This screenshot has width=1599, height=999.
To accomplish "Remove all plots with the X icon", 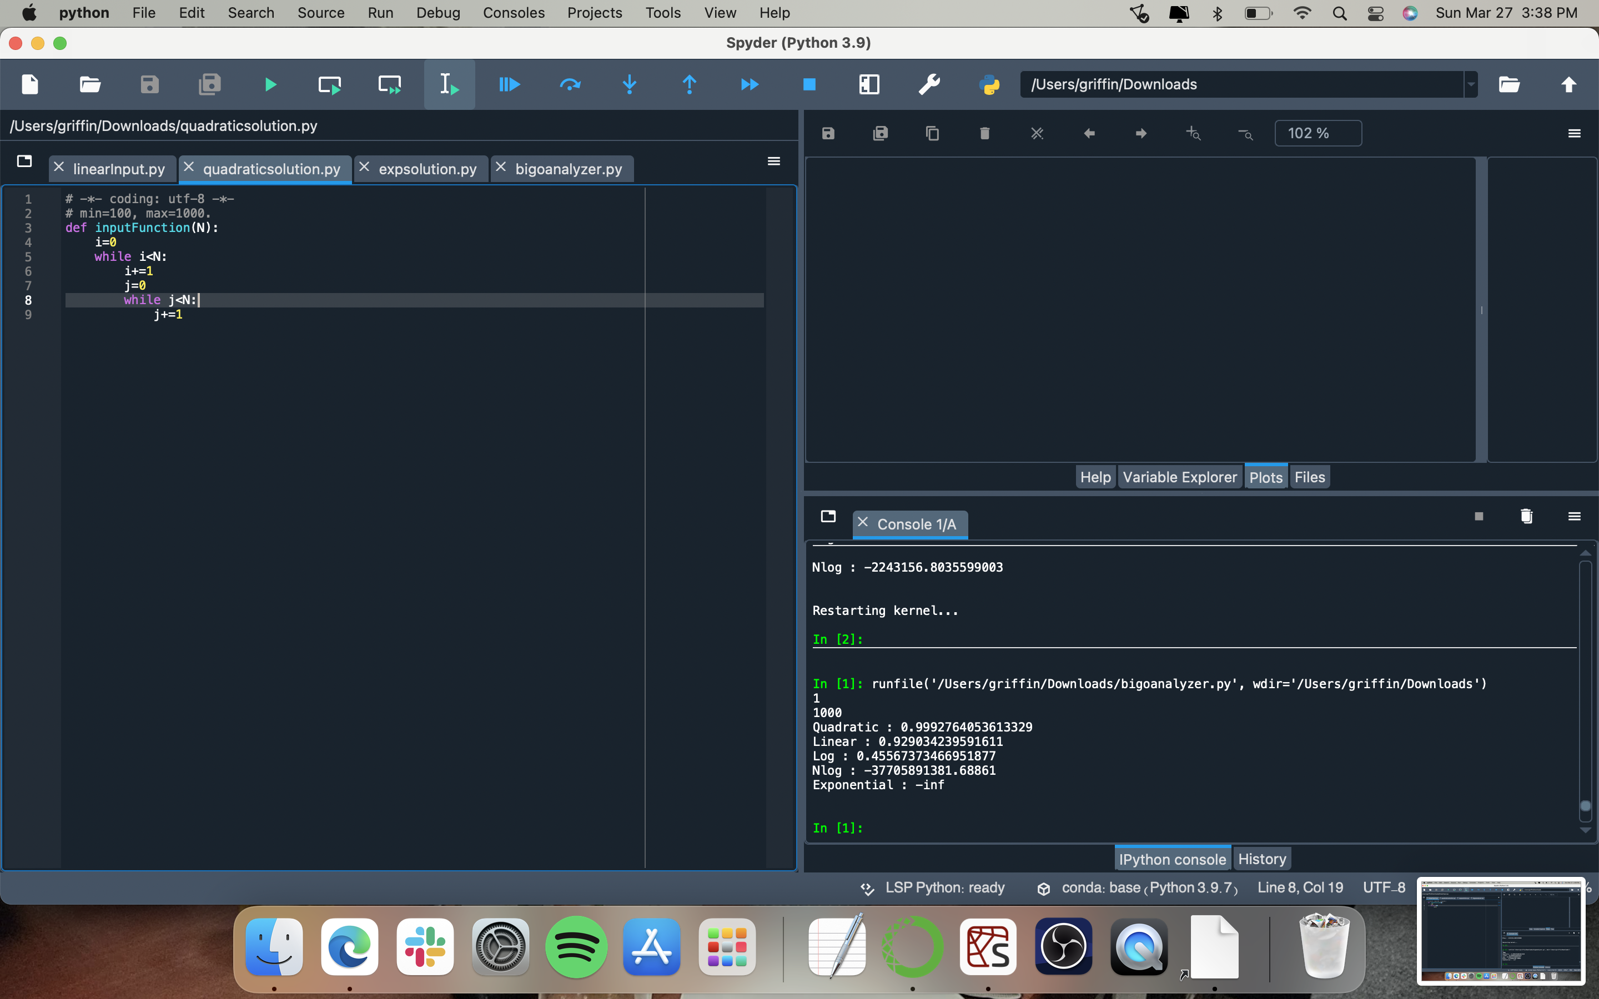I will click(1037, 133).
